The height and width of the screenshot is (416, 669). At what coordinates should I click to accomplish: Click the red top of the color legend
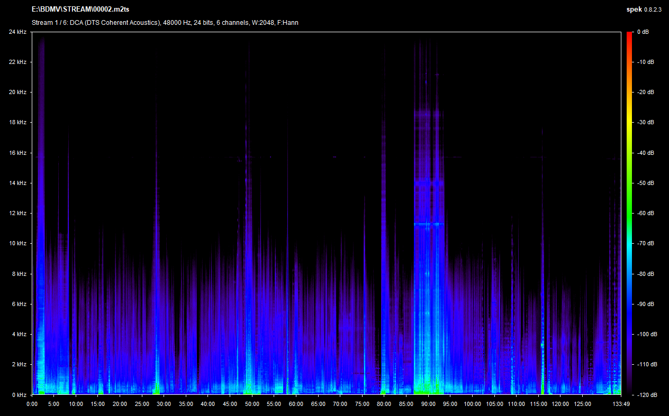click(x=629, y=35)
